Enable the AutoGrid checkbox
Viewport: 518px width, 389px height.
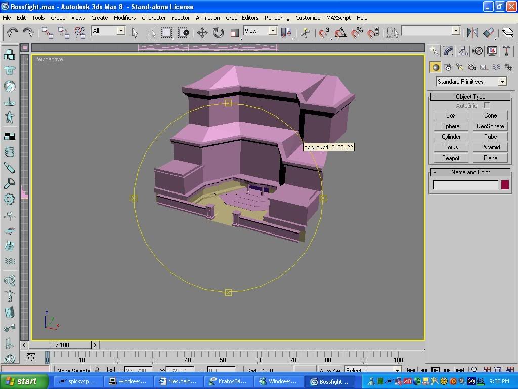486,105
